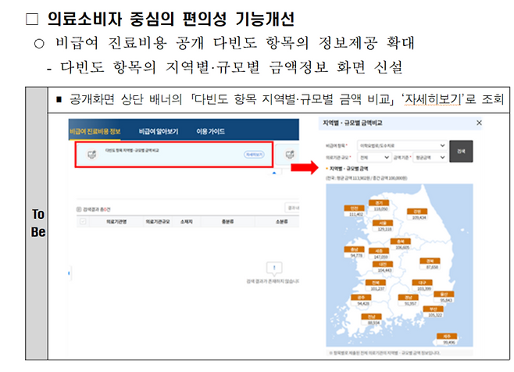Screen dimensions: 514x372
Task: Click the 의료소비자 중심의 편의성 기능개선 heading
Action: (171, 19)
